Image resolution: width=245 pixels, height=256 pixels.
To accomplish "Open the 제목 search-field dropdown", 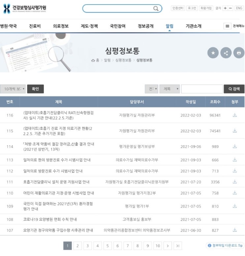I will (x=169, y=89).
